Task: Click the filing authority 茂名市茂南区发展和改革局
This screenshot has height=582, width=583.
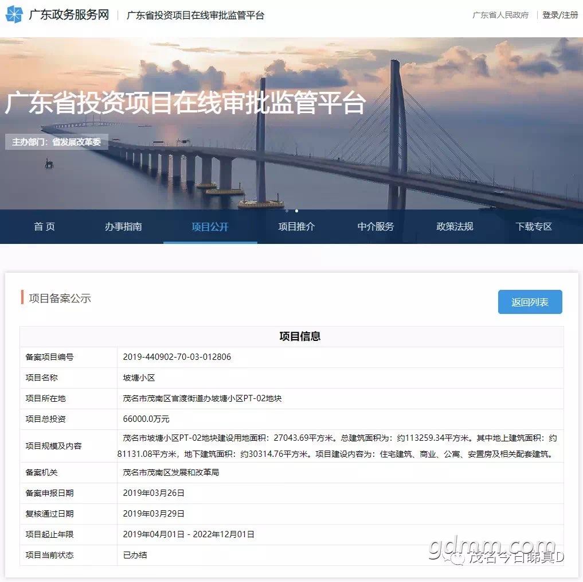Action: pos(171,472)
